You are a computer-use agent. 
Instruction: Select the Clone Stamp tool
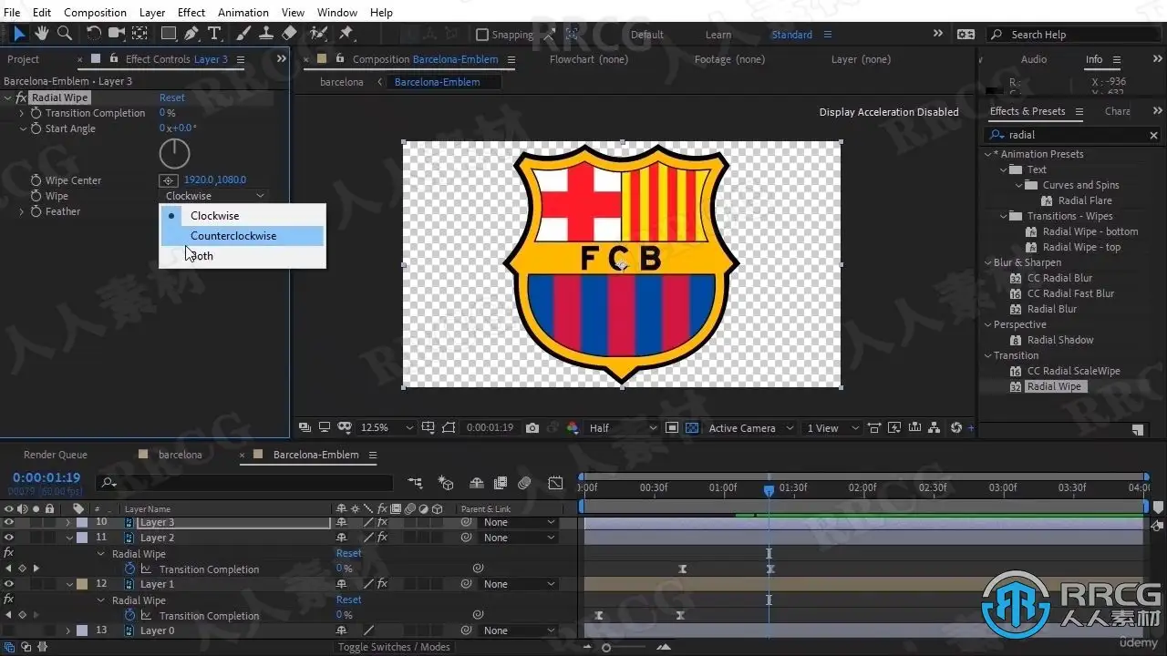(x=266, y=34)
